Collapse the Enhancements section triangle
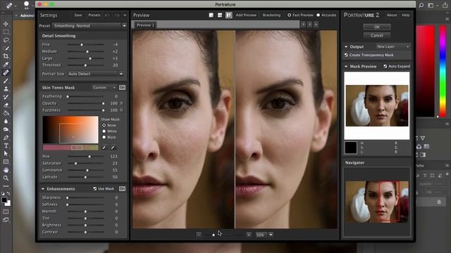Screen dimensions: 451x253 pos(43,189)
